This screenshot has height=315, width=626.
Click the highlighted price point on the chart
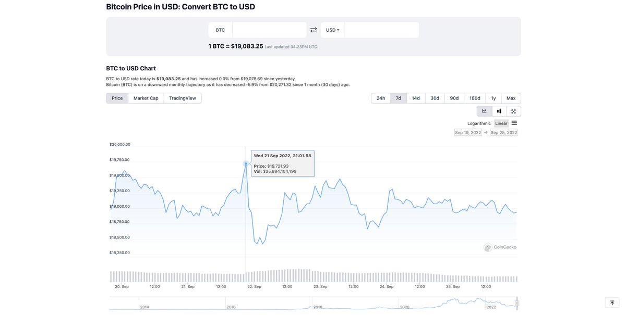click(246, 163)
